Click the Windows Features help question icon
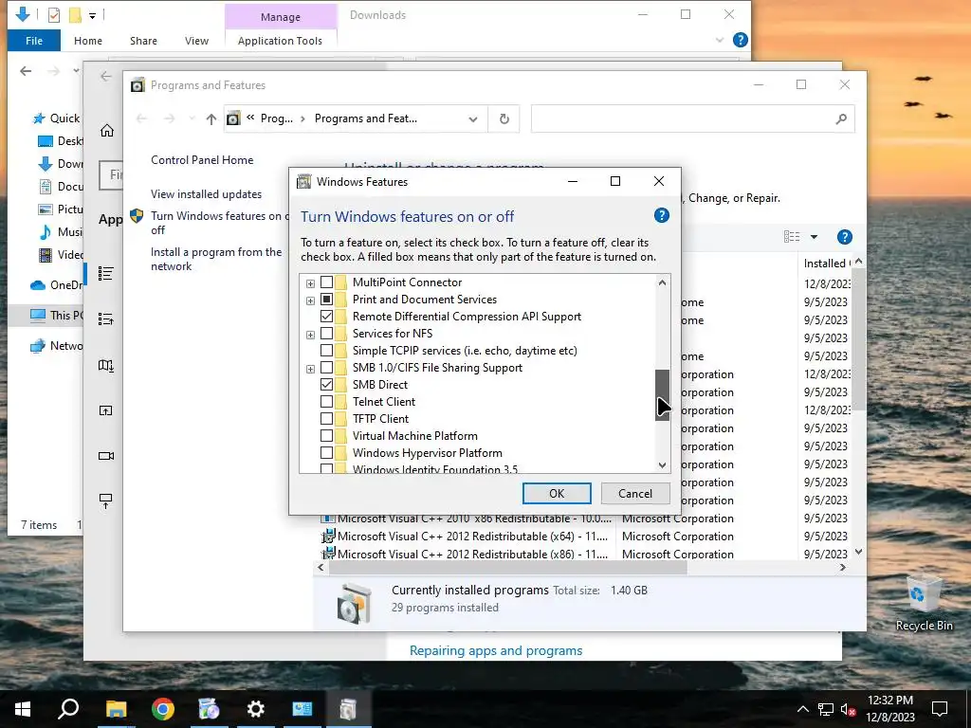971x728 pixels. pyautogui.click(x=661, y=215)
